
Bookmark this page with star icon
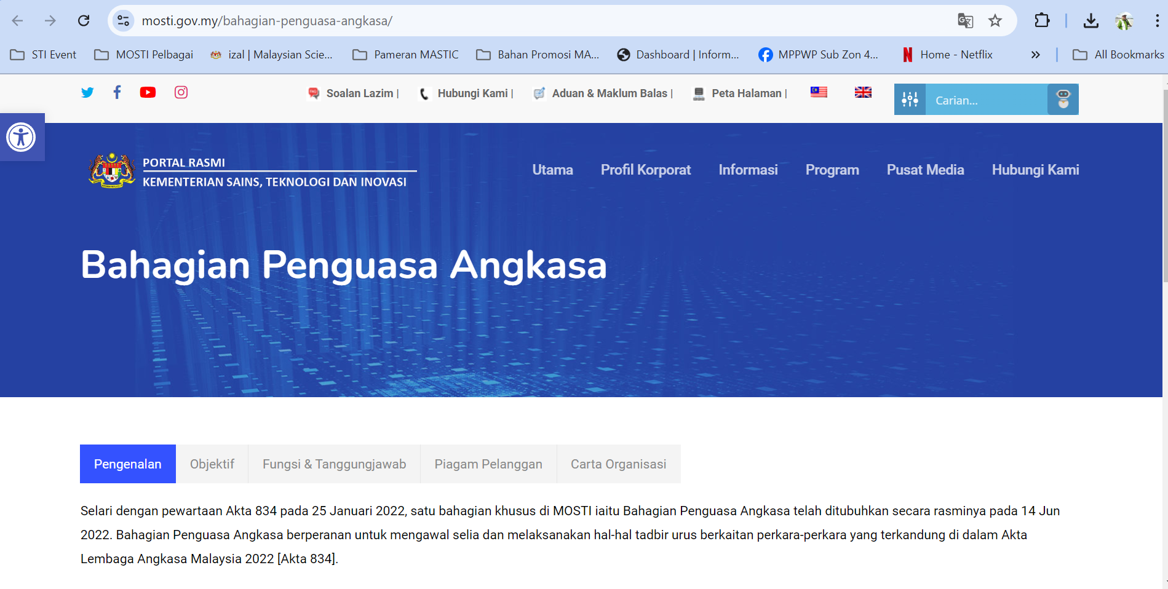click(995, 21)
